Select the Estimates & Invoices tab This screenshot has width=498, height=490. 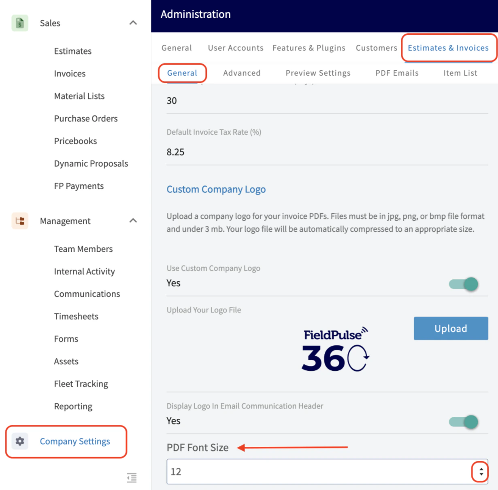448,48
